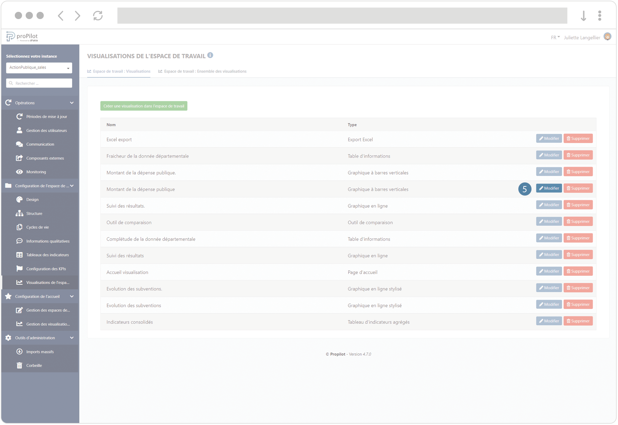Collapse the Opérations section
This screenshot has width=618, height=425.
click(72, 103)
